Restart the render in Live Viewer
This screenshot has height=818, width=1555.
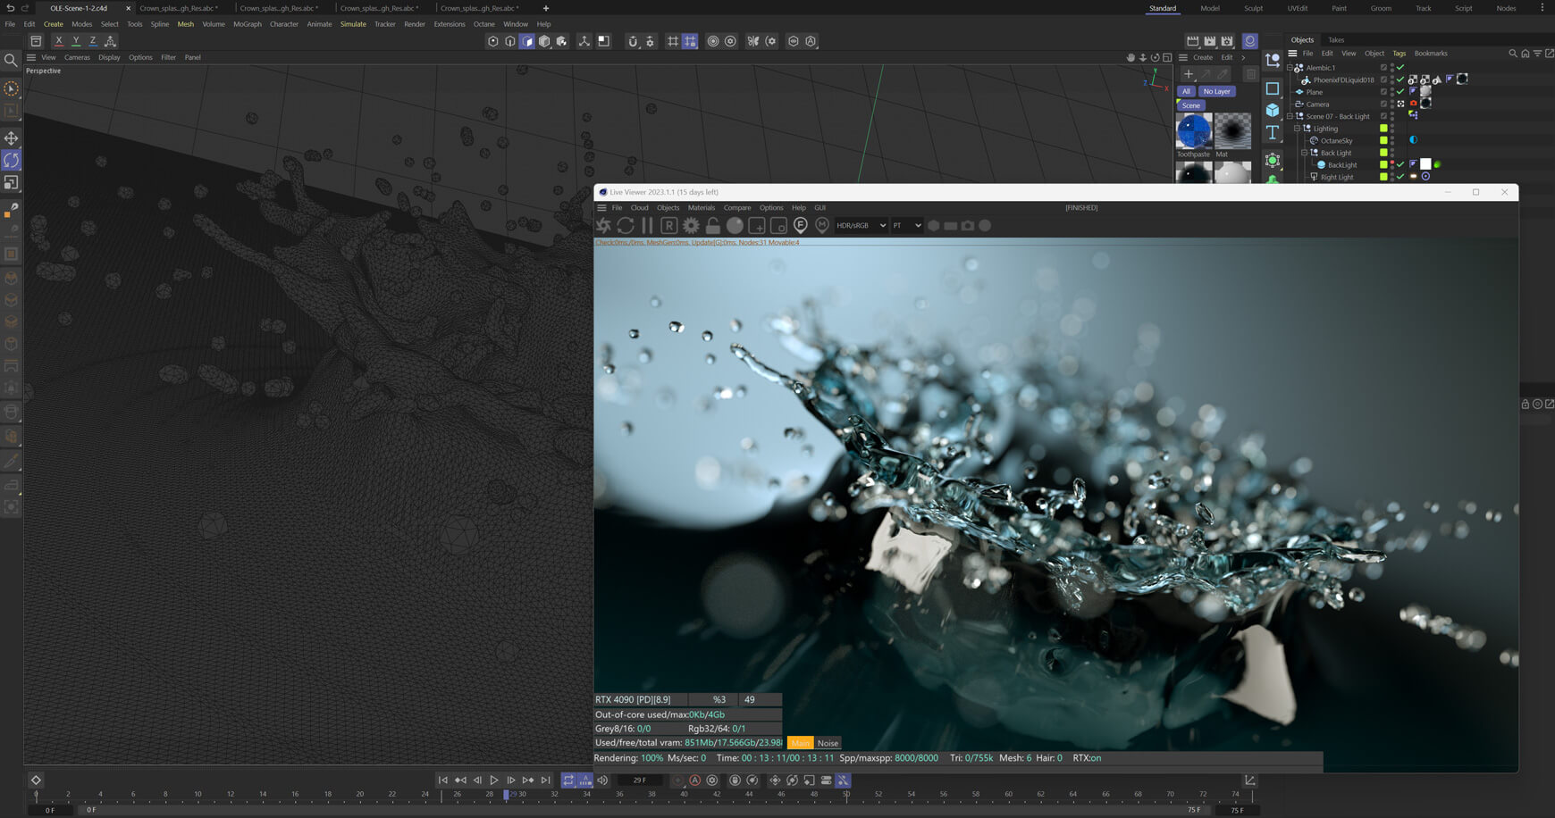pyautogui.click(x=626, y=226)
